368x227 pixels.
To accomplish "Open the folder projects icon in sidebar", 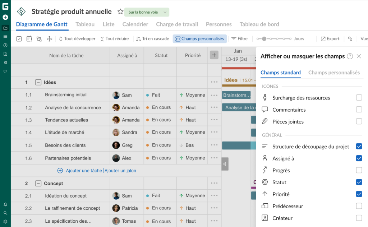I will (x=5, y=28).
